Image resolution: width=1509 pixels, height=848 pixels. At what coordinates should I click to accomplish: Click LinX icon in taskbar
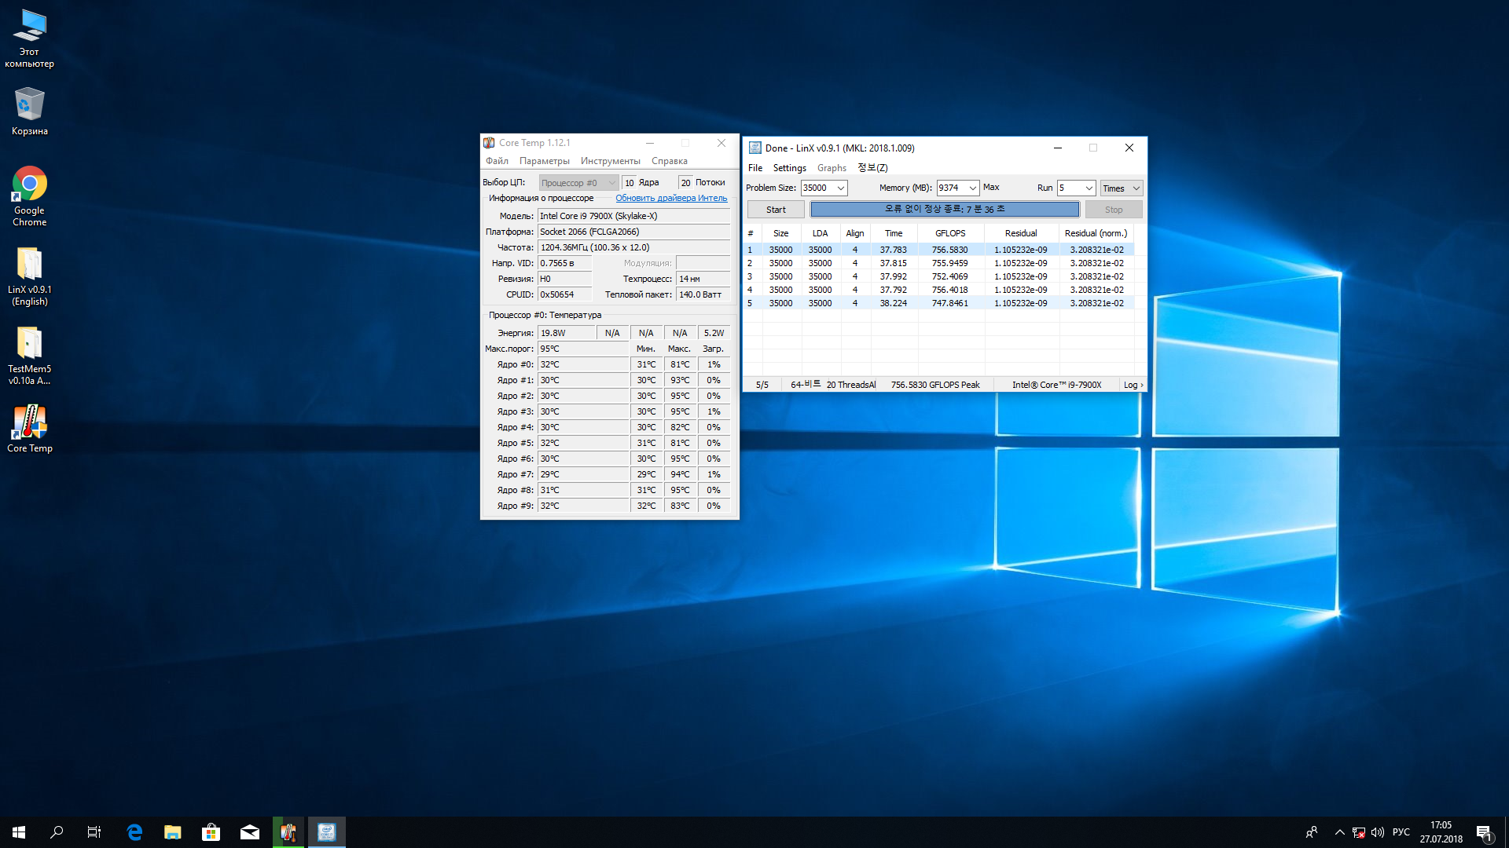click(x=326, y=832)
